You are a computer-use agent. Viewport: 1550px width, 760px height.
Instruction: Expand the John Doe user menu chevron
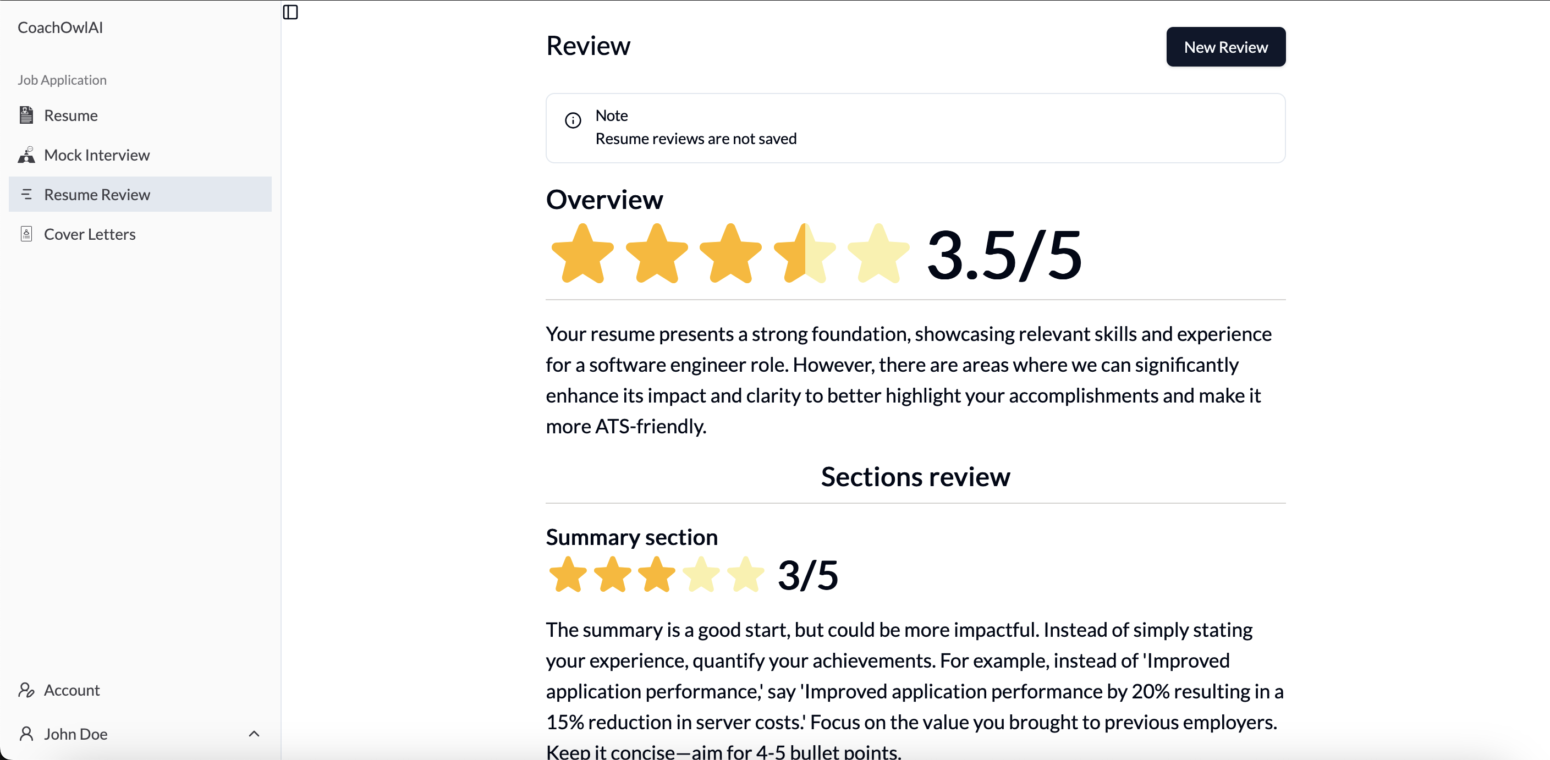tap(254, 734)
